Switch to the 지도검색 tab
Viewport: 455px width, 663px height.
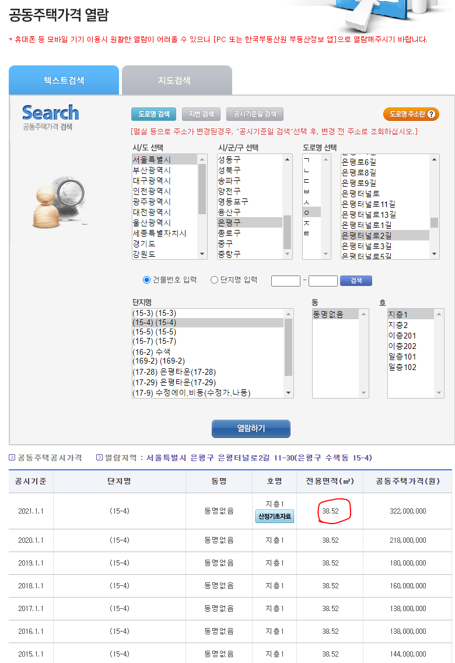point(177,80)
